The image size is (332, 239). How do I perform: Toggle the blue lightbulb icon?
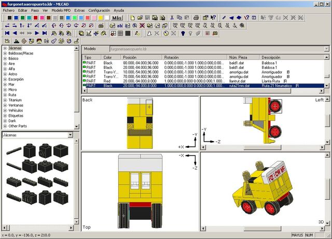pyautogui.click(x=183, y=33)
